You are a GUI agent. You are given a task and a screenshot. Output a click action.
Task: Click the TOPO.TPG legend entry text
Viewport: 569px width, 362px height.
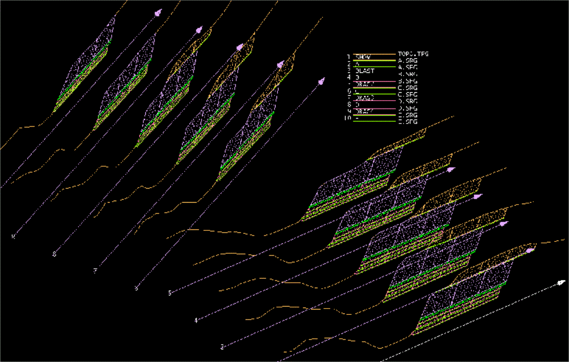point(413,54)
